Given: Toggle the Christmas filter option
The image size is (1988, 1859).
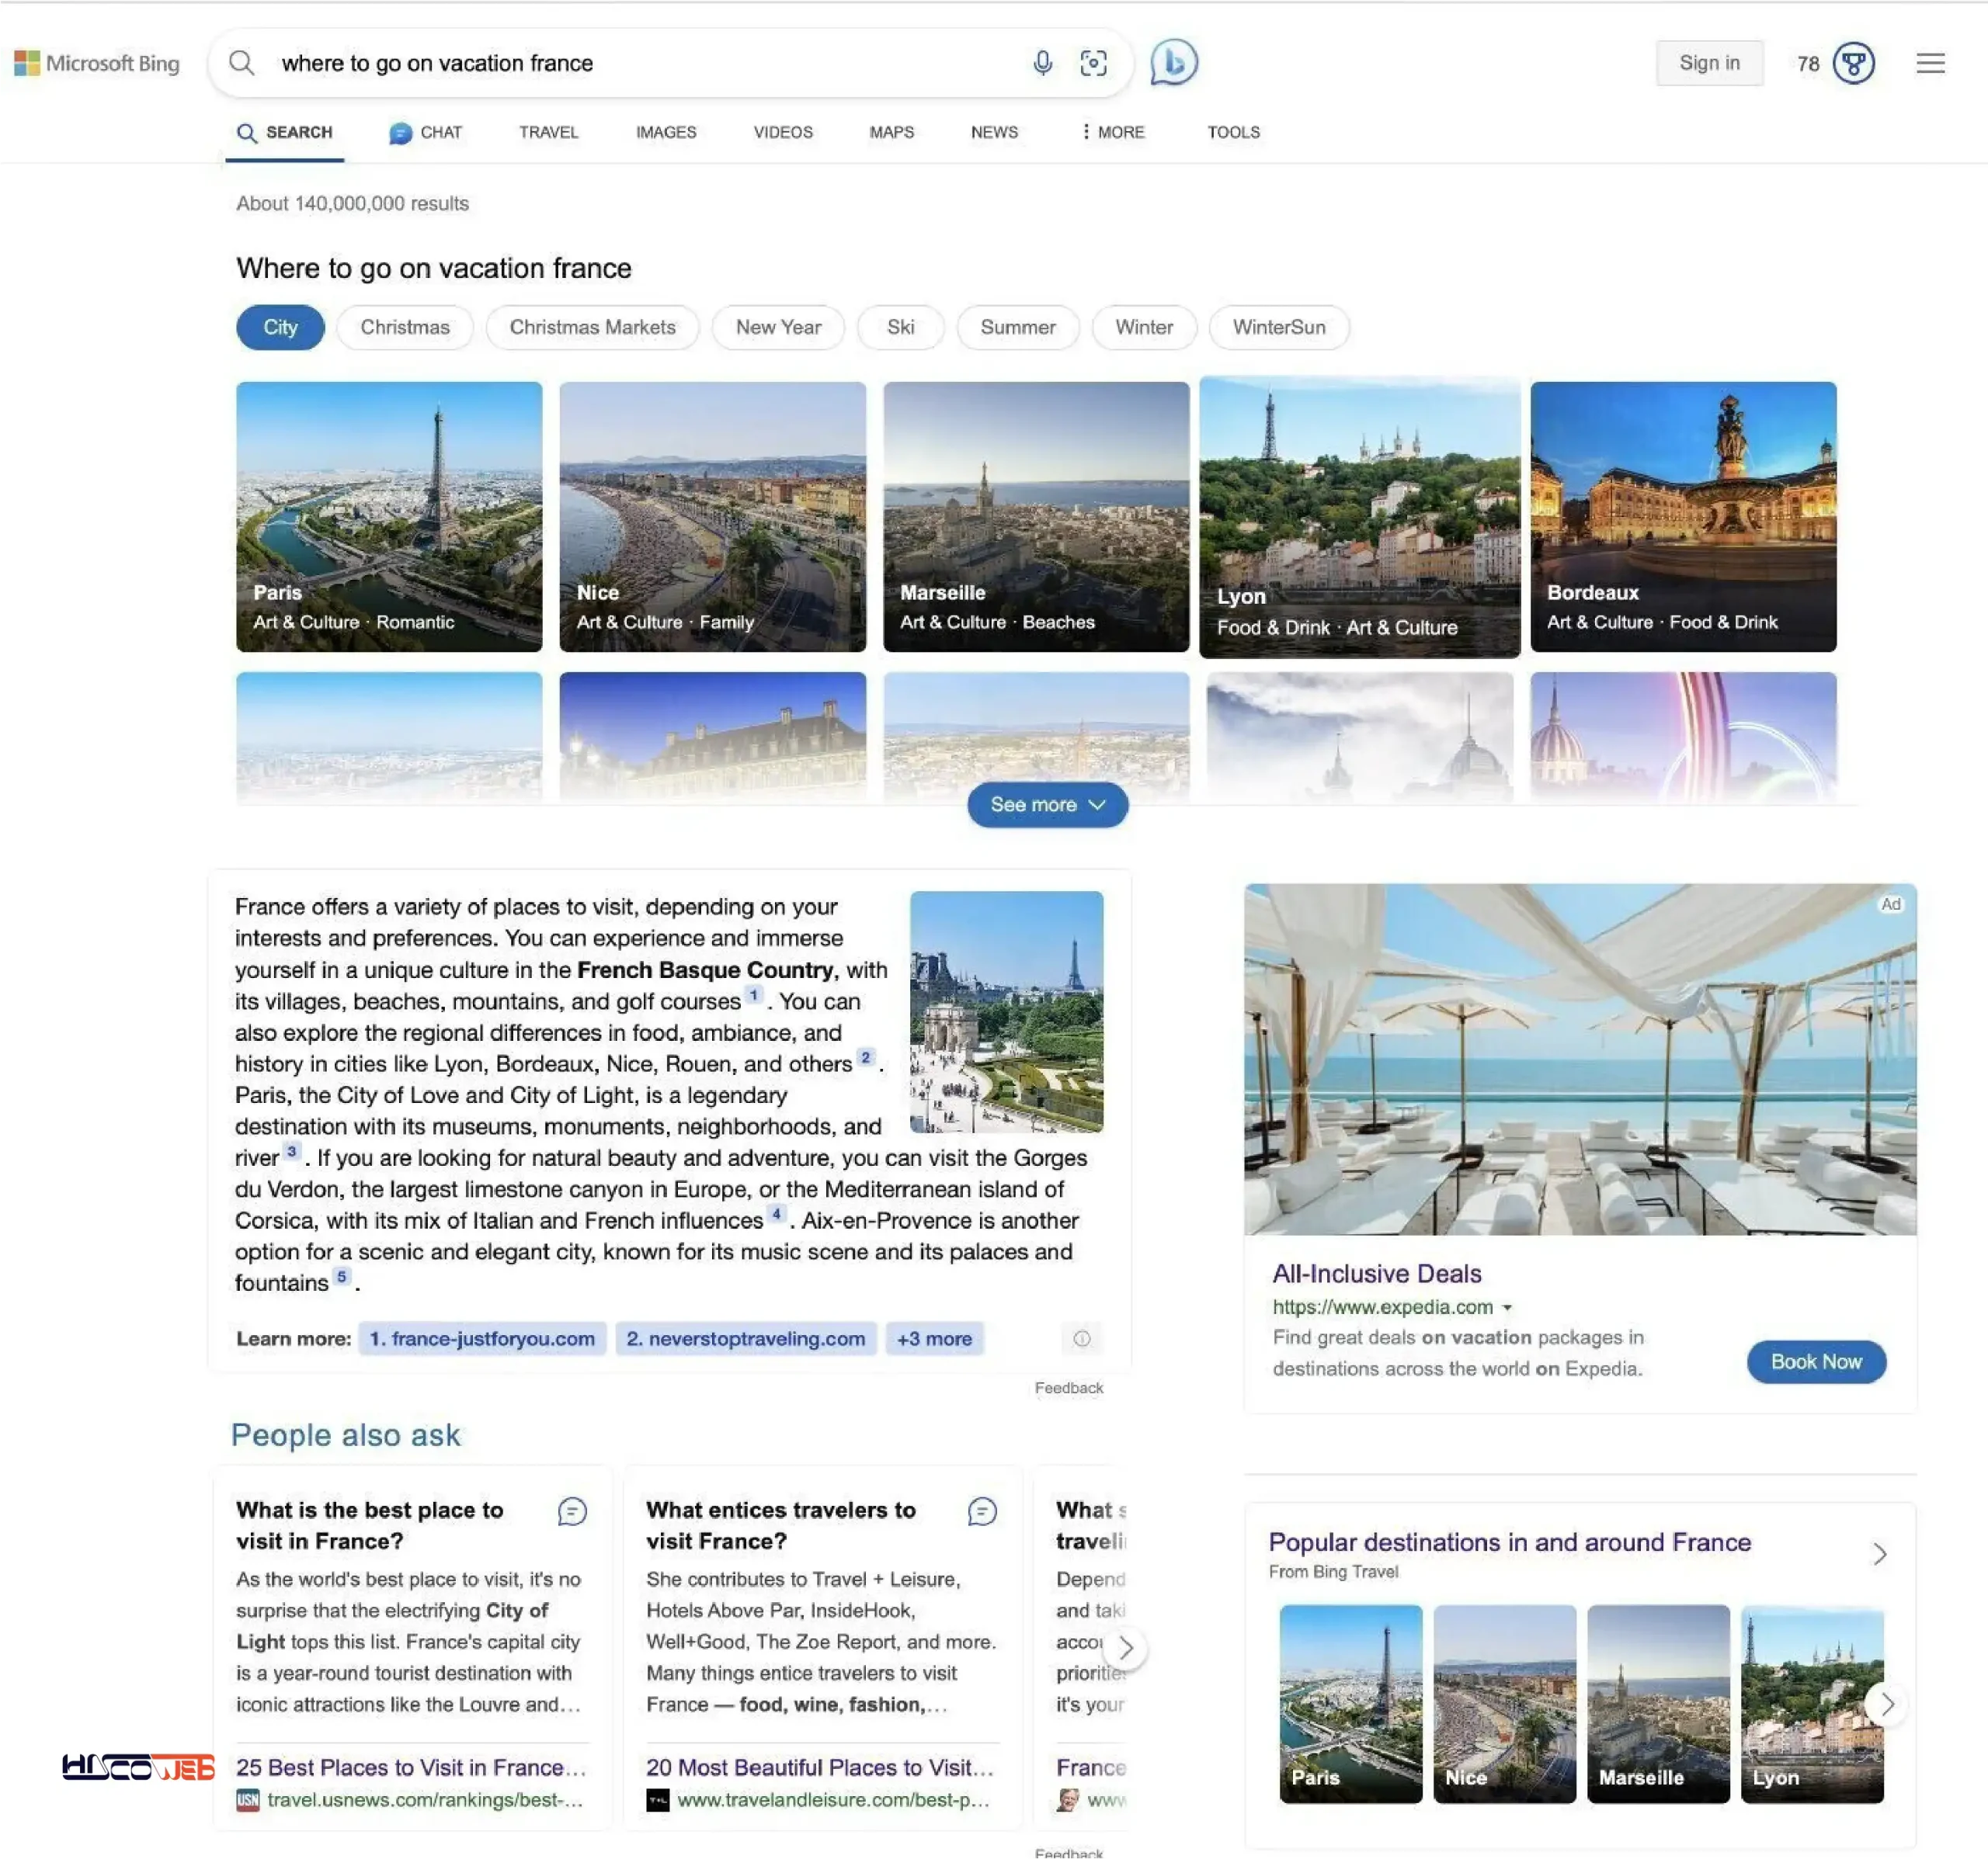Looking at the screenshot, I should (404, 325).
